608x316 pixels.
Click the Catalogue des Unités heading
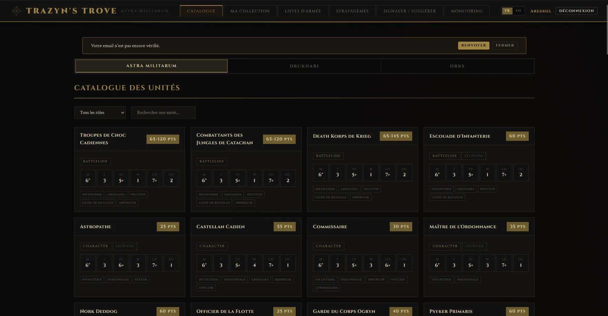(127, 88)
